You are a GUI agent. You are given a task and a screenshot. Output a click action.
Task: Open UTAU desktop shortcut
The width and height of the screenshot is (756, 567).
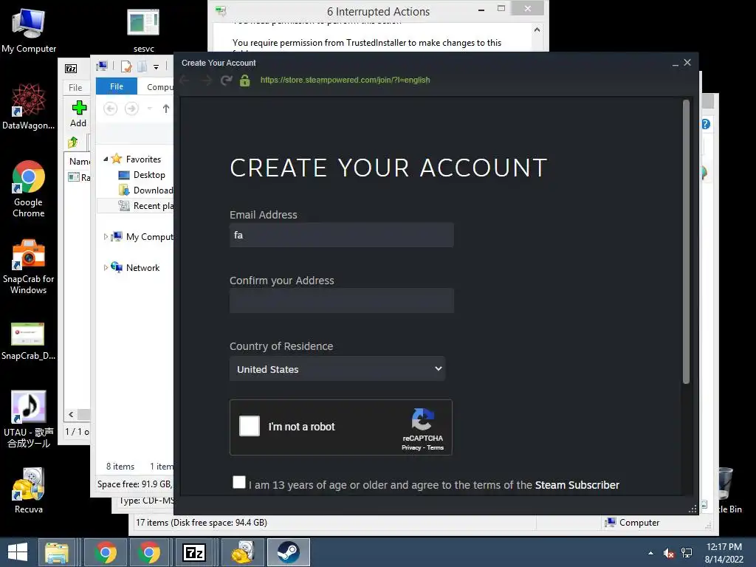29,419
